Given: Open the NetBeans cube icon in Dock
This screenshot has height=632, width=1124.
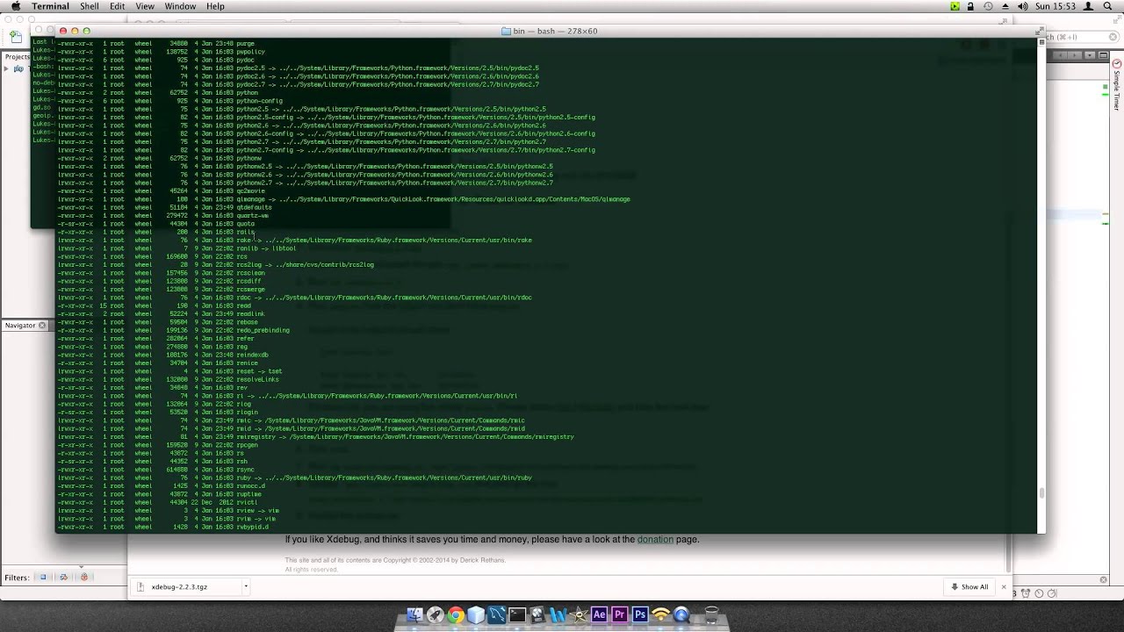Looking at the screenshot, I should (x=476, y=614).
